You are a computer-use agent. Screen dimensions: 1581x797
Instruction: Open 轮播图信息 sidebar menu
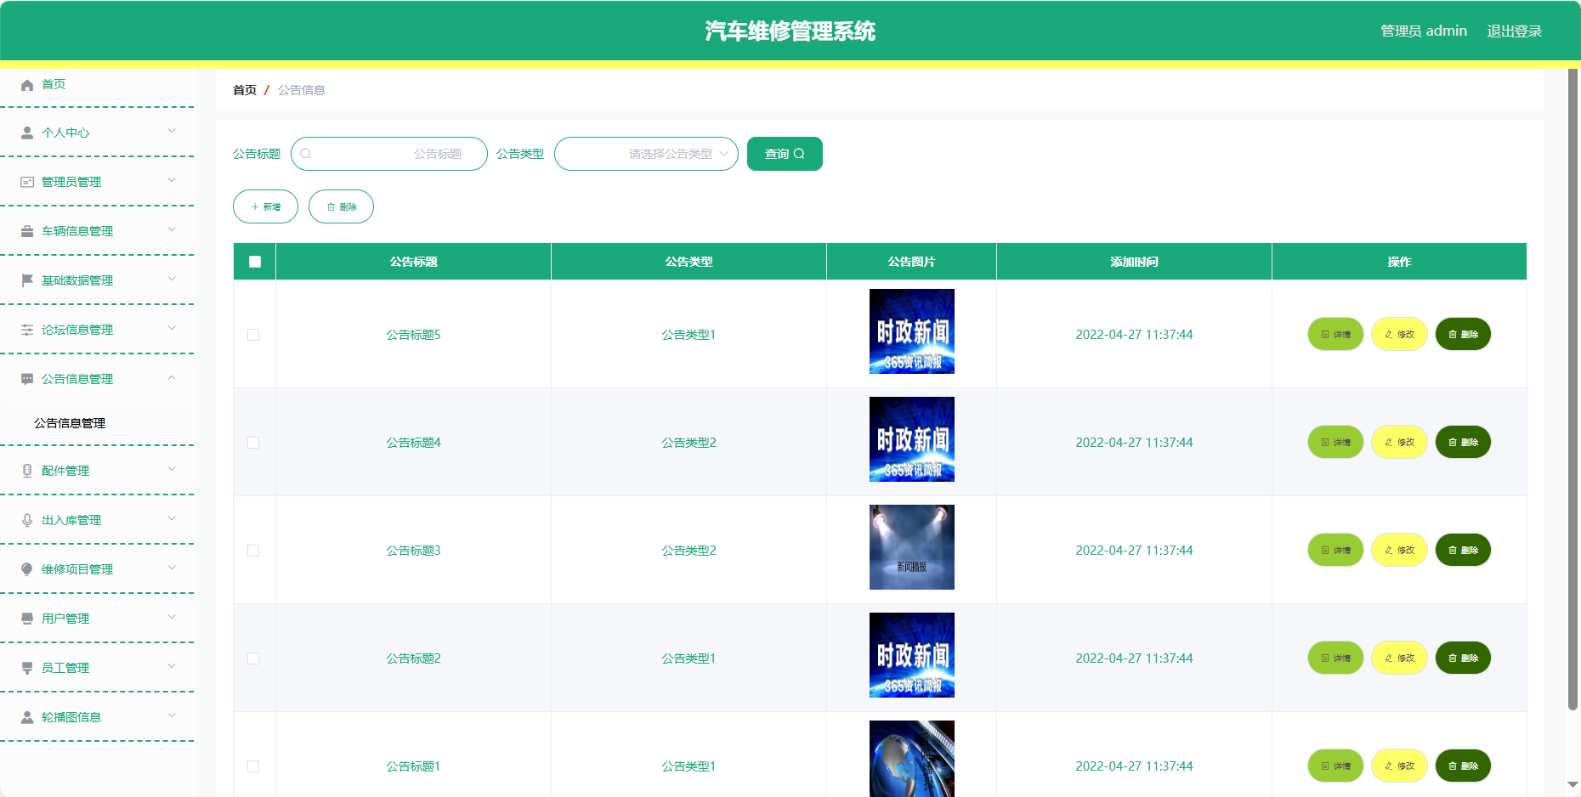click(97, 717)
